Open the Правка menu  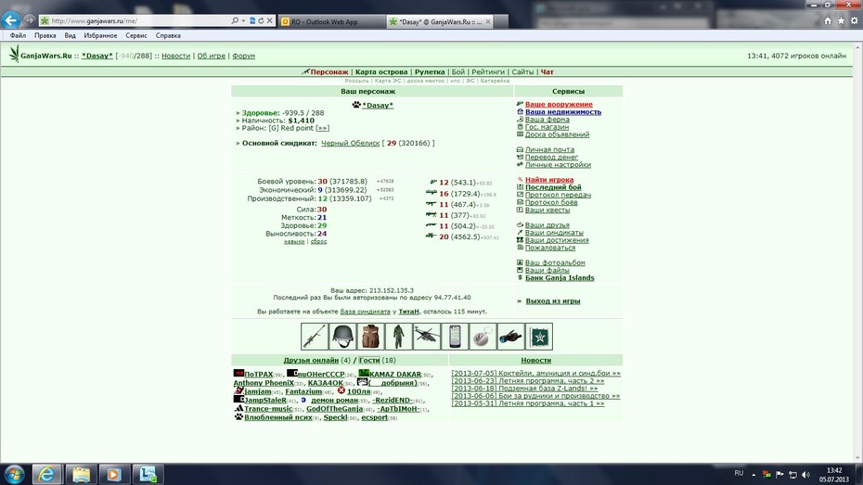click(x=45, y=35)
